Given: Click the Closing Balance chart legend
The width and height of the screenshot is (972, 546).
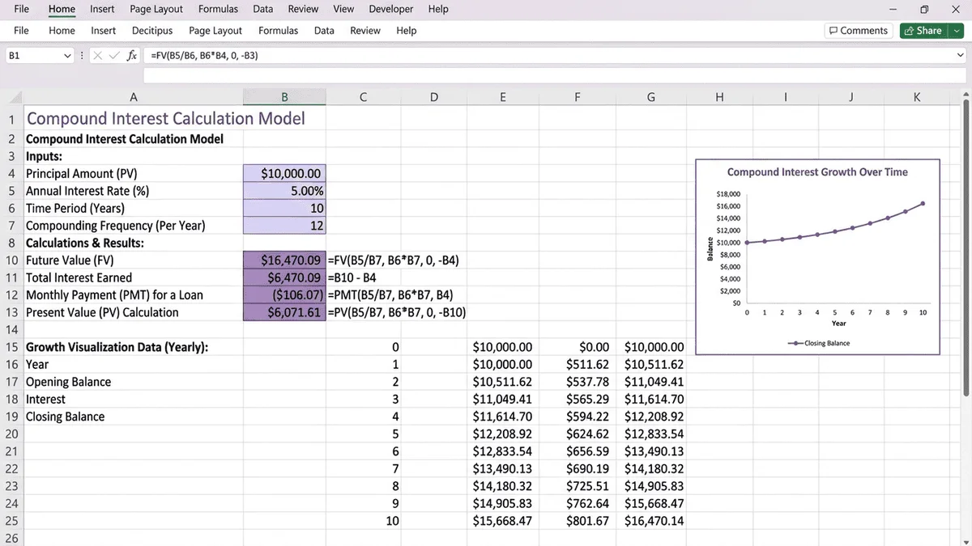Looking at the screenshot, I should [818, 343].
